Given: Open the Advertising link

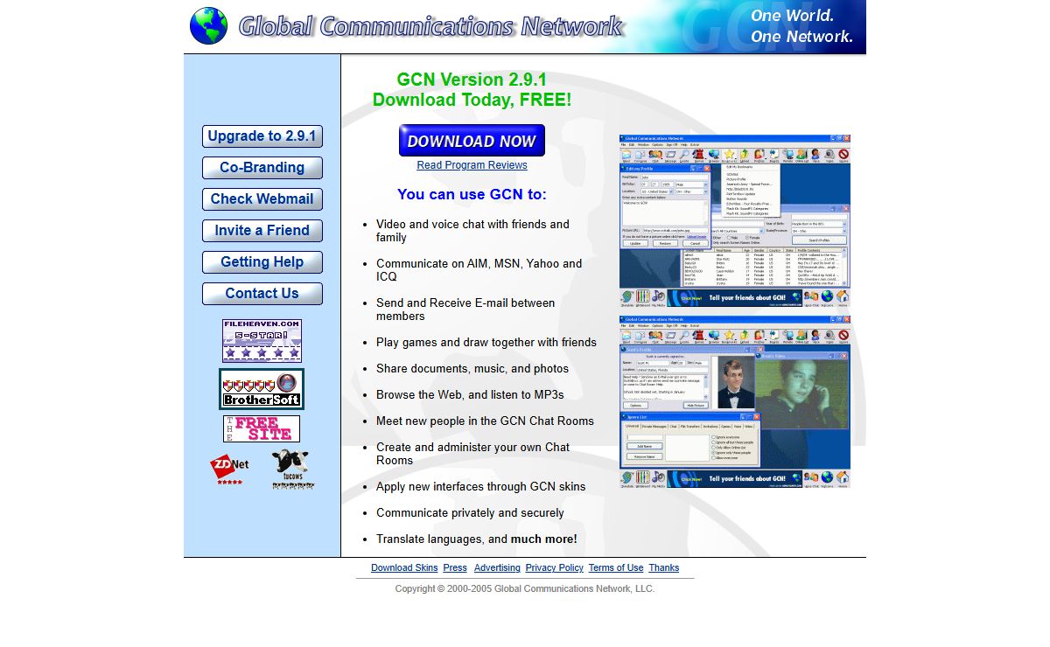Looking at the screenshot, I should [x=497, y=568].
